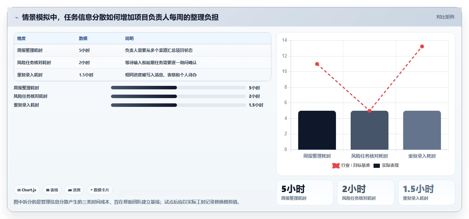Click the 周报整理耗时 progress bar
469x219 pixels.
coord(178,88)
